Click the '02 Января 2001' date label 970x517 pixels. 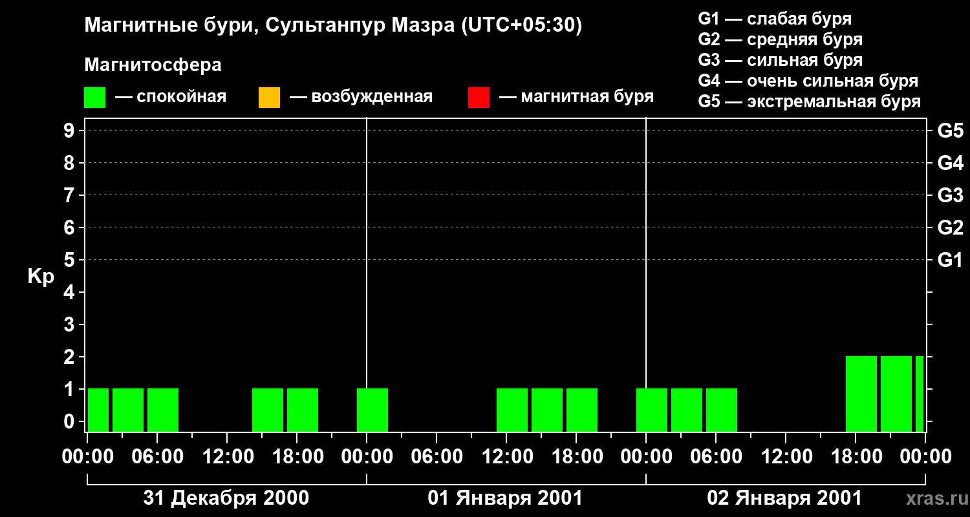coord(785,498)
